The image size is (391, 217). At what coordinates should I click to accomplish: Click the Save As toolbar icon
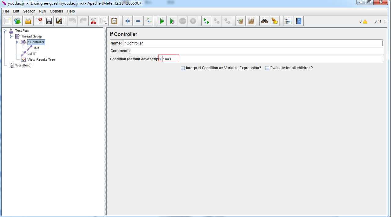coord(59,21)
